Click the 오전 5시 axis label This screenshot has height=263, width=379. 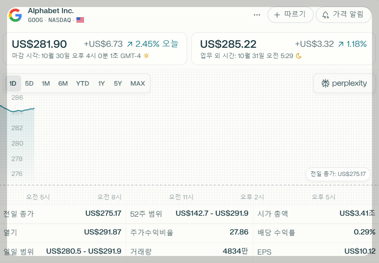click(38, 197)
